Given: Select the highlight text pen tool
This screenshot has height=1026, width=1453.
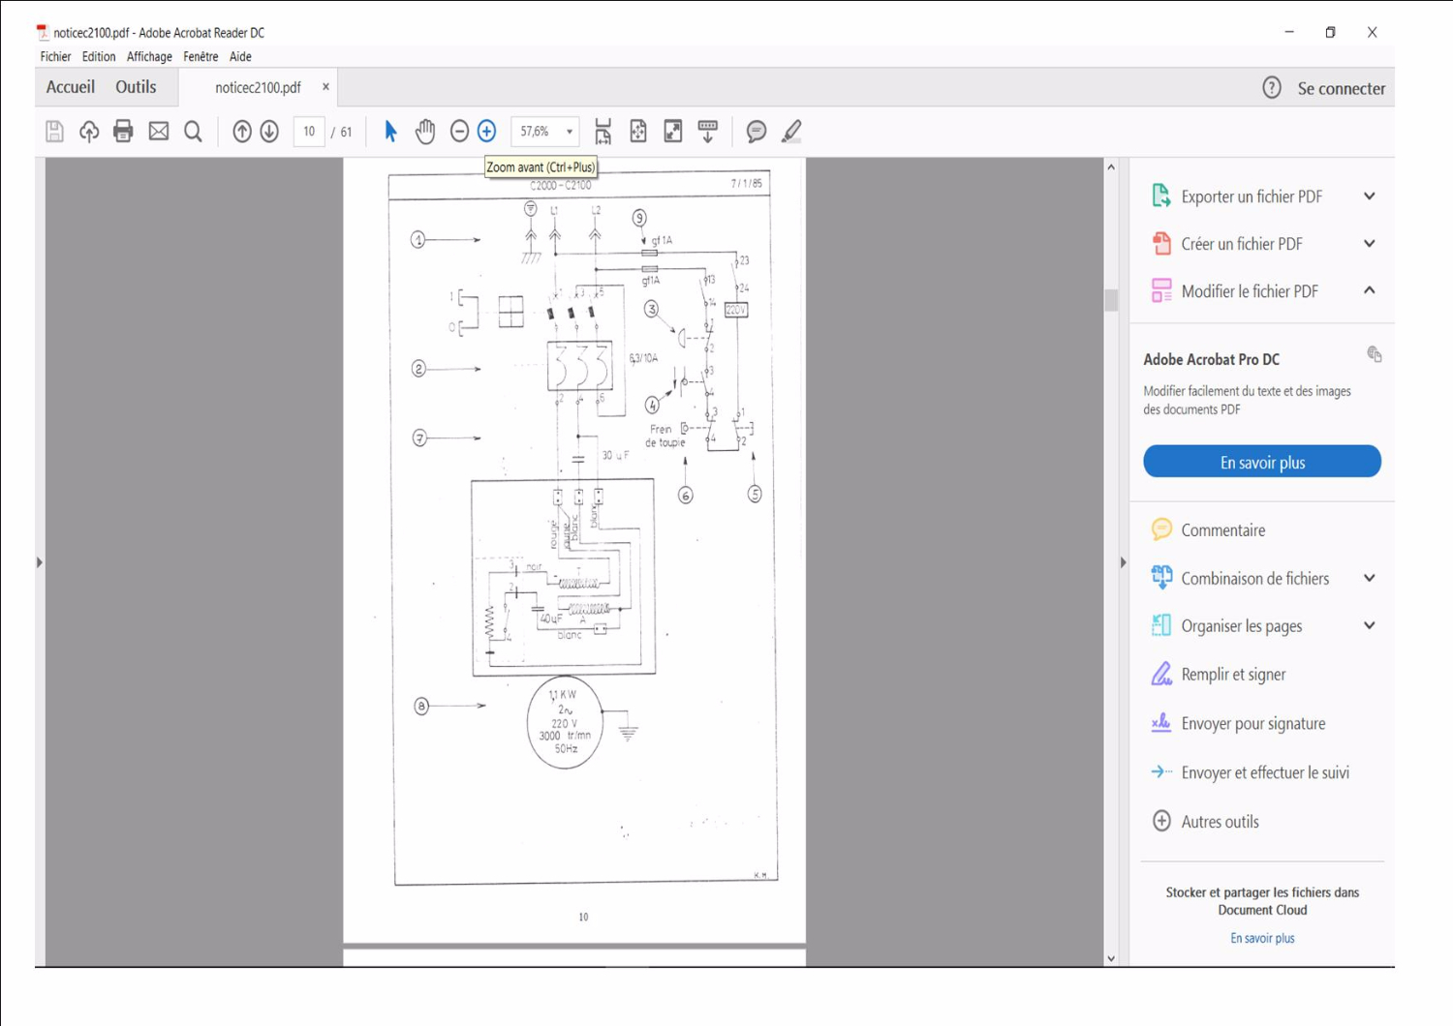Looking at the screenshot, I should tap(791, 132).
